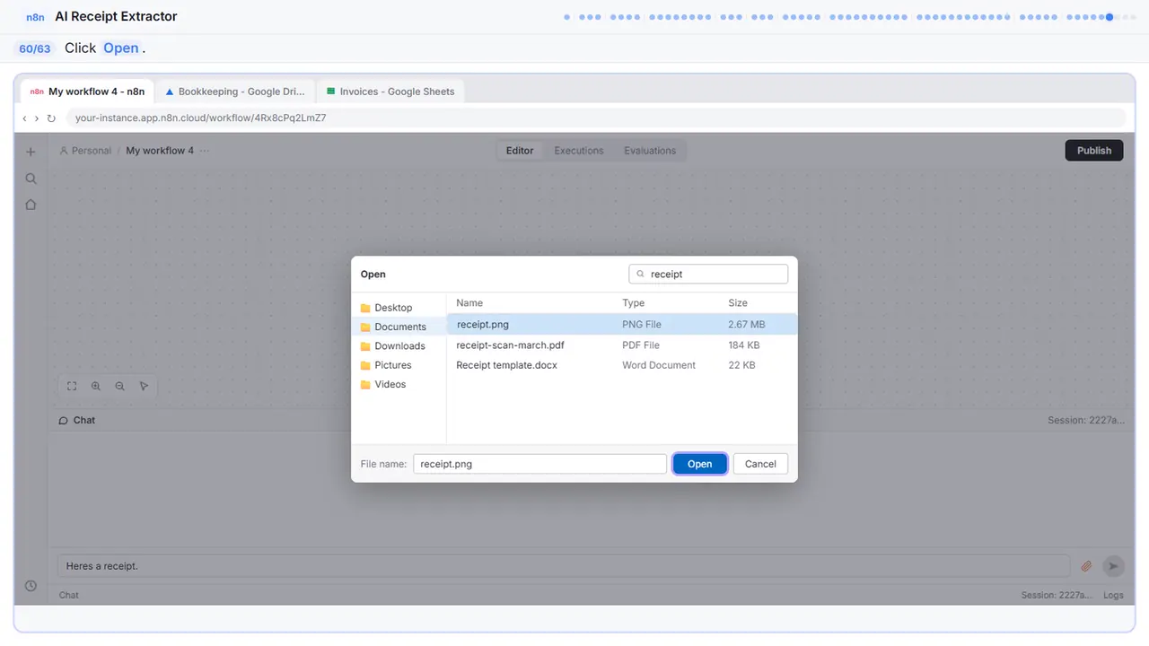Click the search field containing receipt

[708, 274]
